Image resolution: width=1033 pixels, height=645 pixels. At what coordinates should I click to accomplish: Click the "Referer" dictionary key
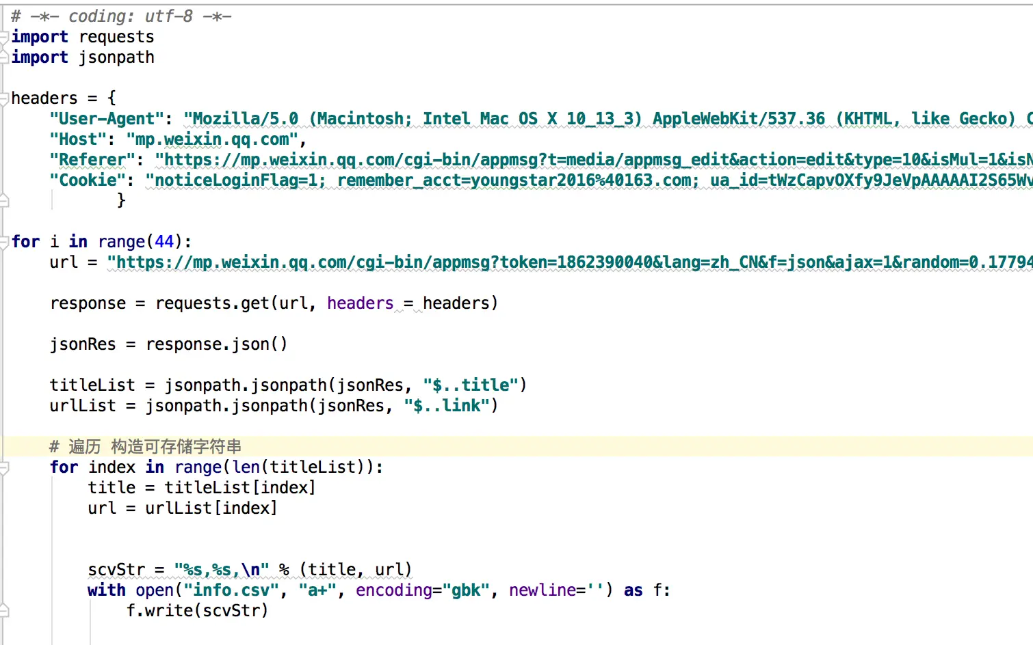(x=92, y=160)
